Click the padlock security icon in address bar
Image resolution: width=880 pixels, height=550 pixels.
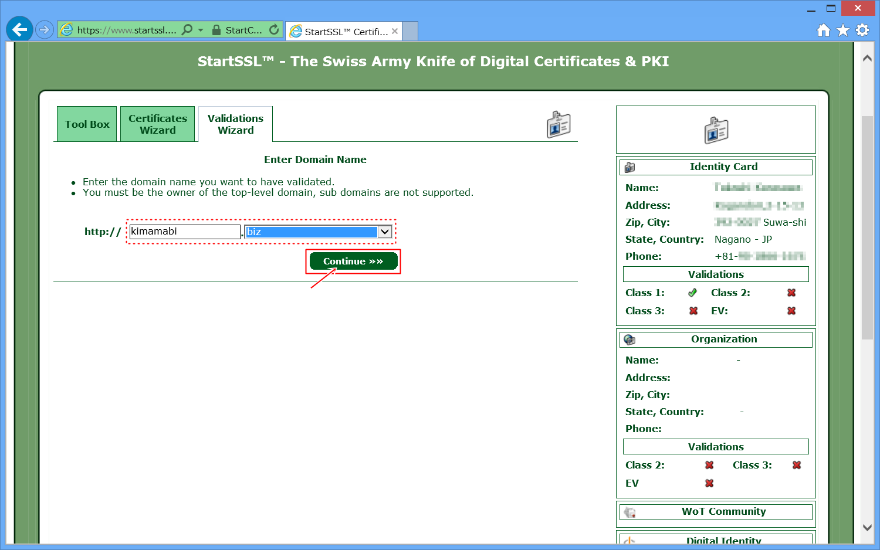coord(216,30)
